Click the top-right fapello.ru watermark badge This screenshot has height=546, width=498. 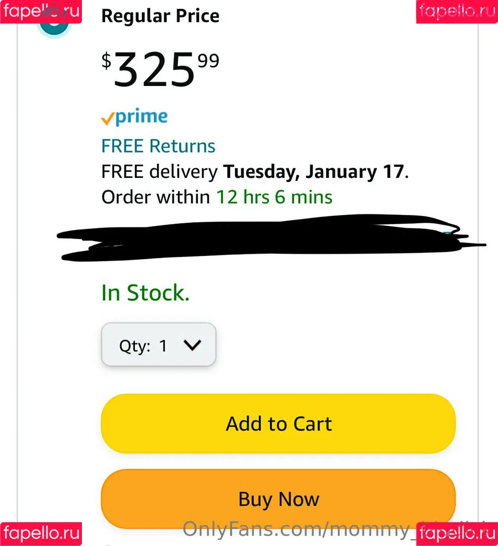tap(457, 12)
